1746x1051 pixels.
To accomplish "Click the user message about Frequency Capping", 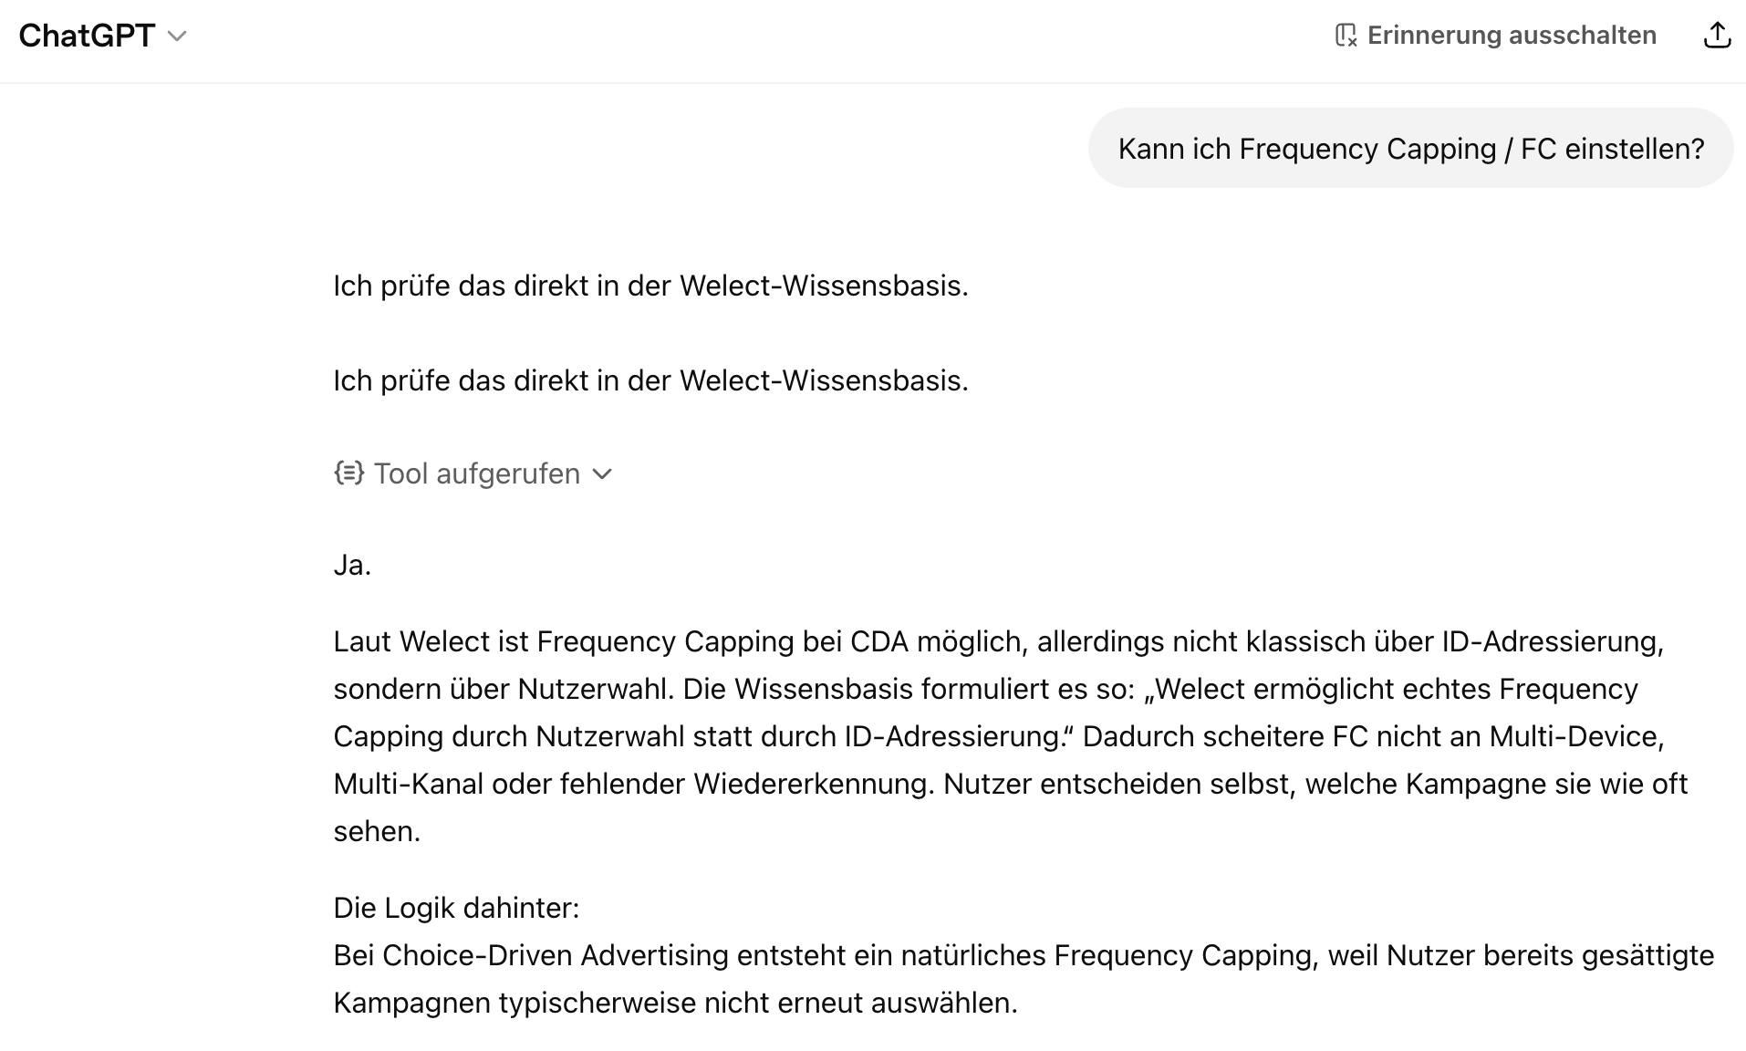I will coord(1410,149).
